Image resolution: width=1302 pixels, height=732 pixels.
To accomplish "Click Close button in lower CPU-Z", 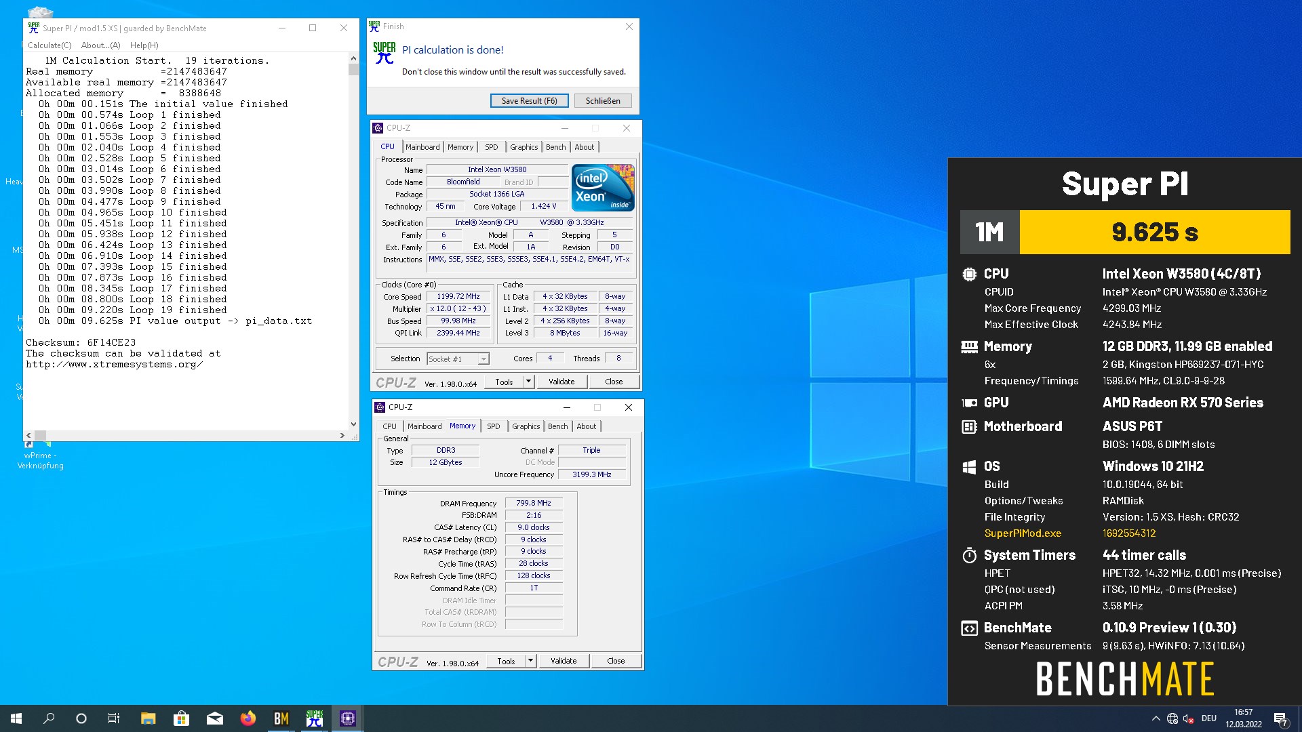I will pyautogui.click(x=616, y=661).
